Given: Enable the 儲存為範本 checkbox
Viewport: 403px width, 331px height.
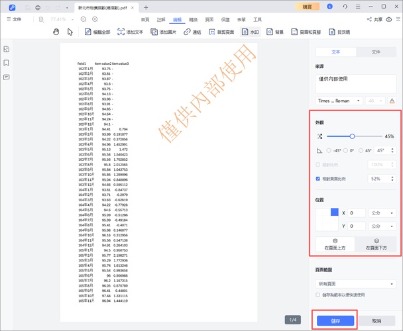Looking at the screenshot, I should pyautogui.click(x=318, y=295).
